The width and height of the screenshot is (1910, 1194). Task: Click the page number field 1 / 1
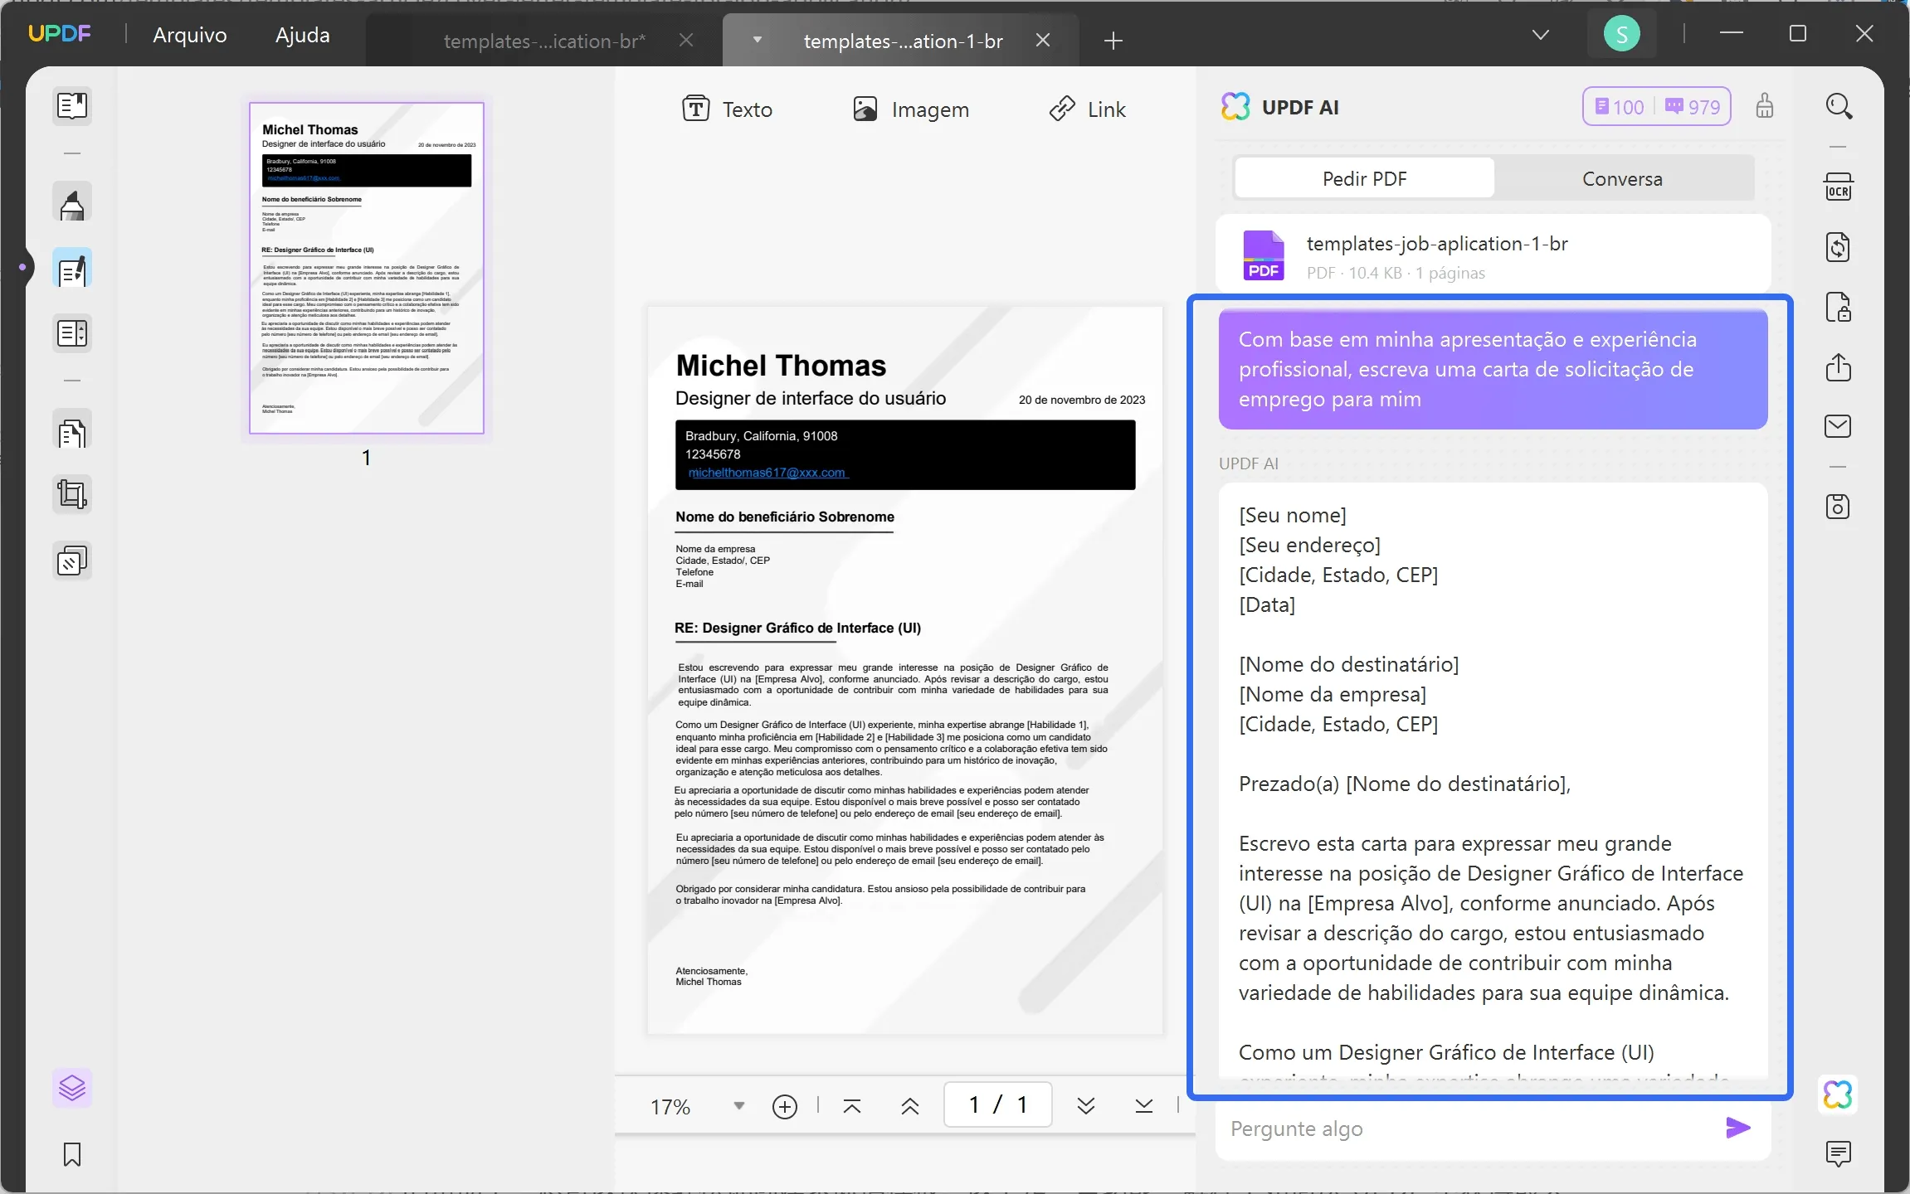(x=998, y=1104)
